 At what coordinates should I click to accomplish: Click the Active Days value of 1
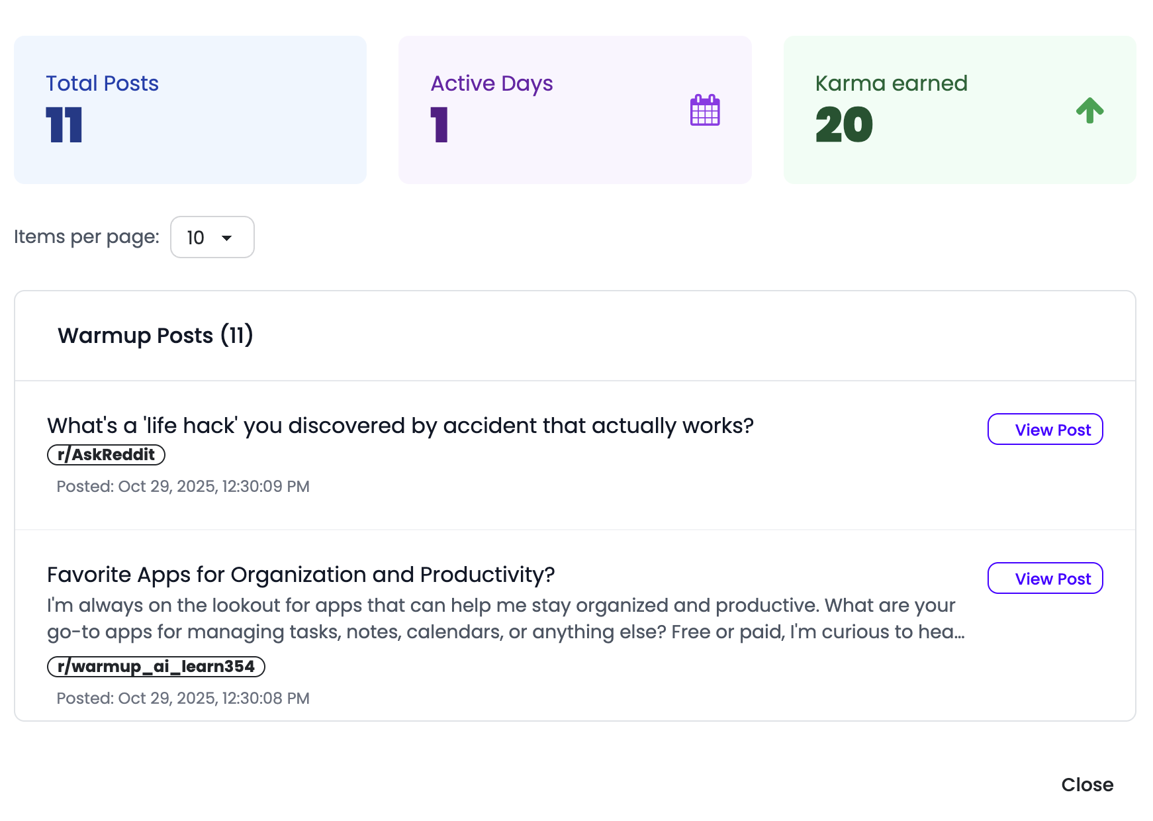pyautogui.click(x=439, y=125)
